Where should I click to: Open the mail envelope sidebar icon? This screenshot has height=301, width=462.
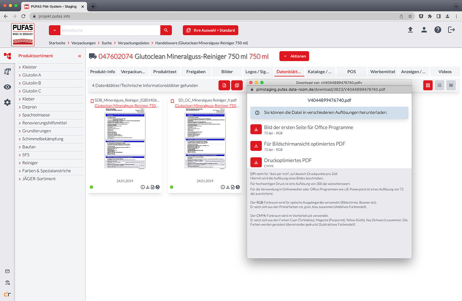7,271
